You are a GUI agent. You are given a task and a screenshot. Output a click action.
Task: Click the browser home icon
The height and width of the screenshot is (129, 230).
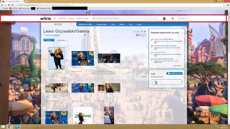click(13, 5)
